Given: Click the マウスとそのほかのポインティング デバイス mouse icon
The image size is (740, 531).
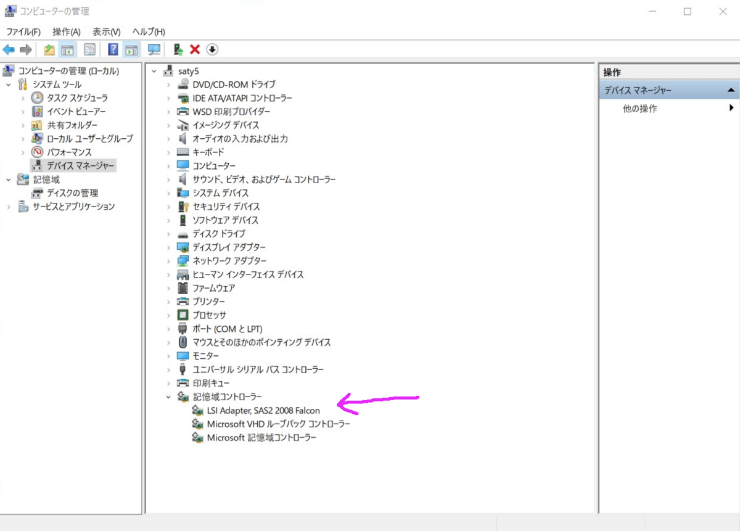Looking at the screenshot, I should (x=183, y=342).
